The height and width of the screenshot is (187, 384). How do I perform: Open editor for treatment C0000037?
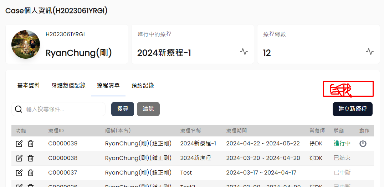19,173
